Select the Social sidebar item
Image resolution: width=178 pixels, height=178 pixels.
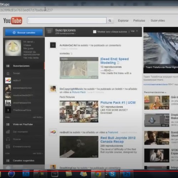[x=24, y=73]
